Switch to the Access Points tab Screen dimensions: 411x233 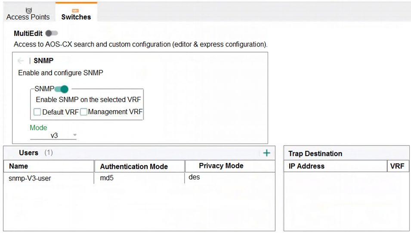click(x=28, y=13)
